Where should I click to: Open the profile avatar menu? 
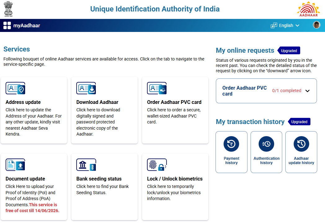click(x=317, y=25)
